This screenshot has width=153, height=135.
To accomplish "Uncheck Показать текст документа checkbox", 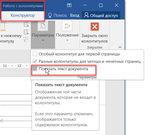I will click(x=35, y=69).
